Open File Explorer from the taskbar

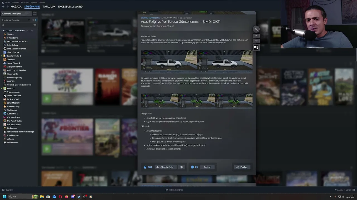[x=42, y=197]
